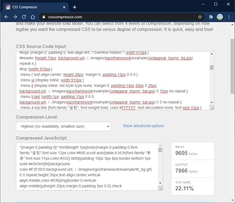The image size is (235, 203).
Task: Open the browser home page icon
Action: [33, 17]
